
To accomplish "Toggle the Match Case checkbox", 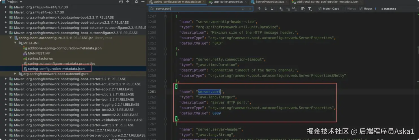I will [x=320, y=9].
